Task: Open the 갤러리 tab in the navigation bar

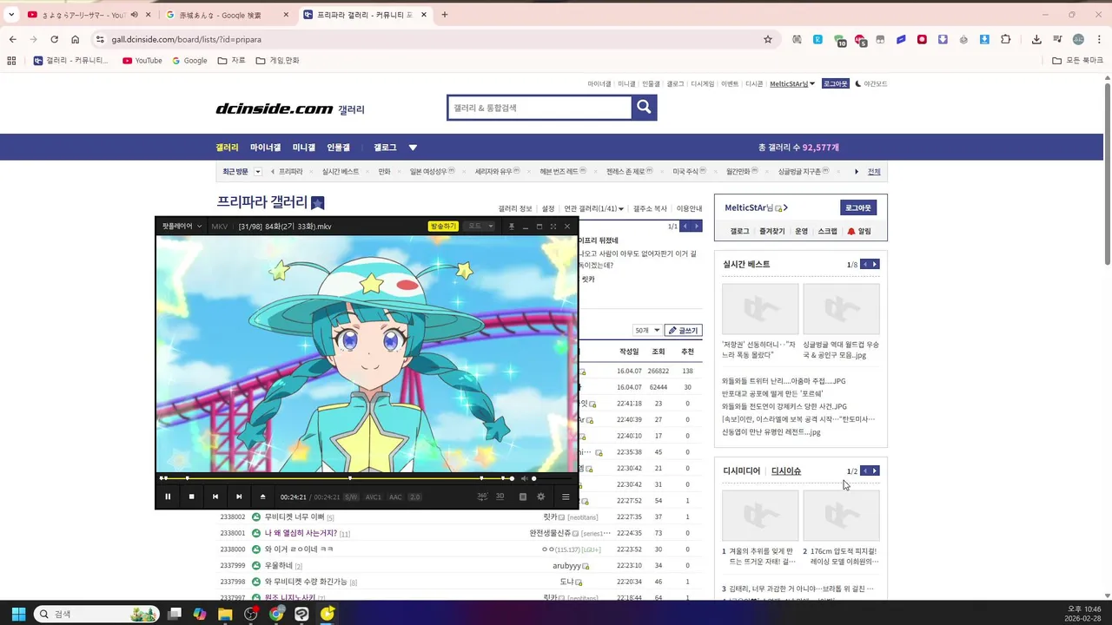Action: (227, 148)
